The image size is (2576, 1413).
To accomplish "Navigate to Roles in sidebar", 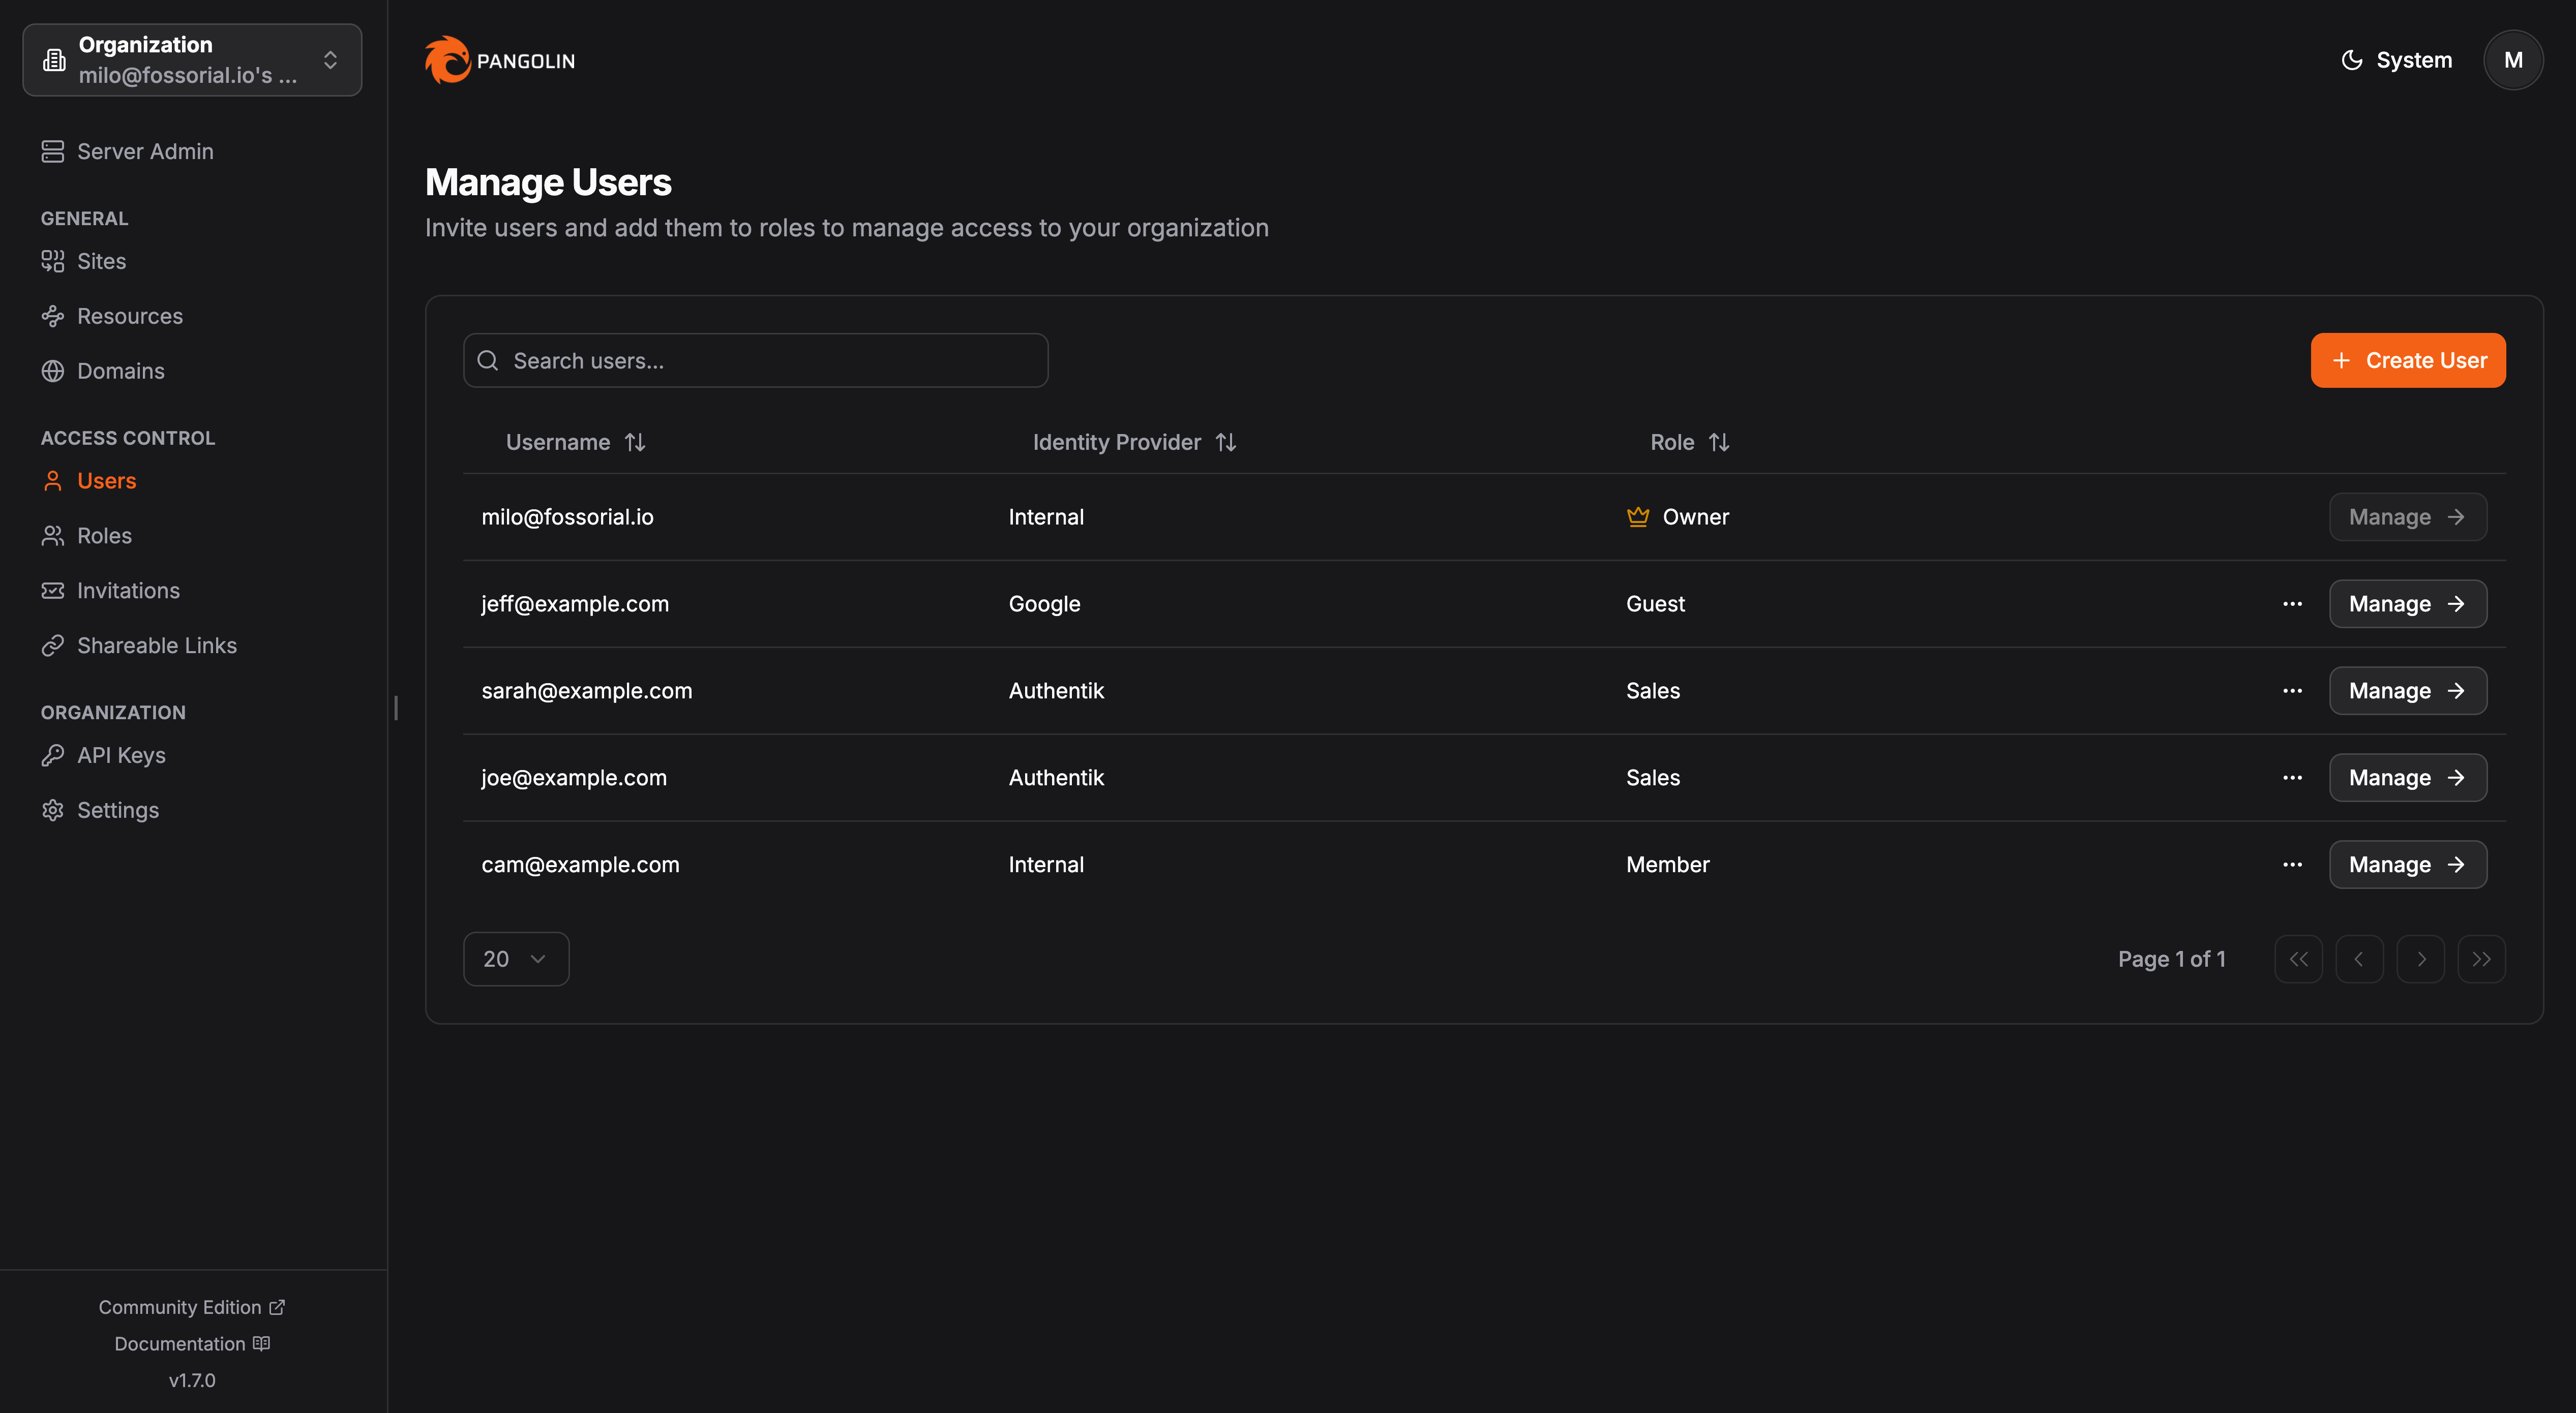I will (x=104, y=536).
